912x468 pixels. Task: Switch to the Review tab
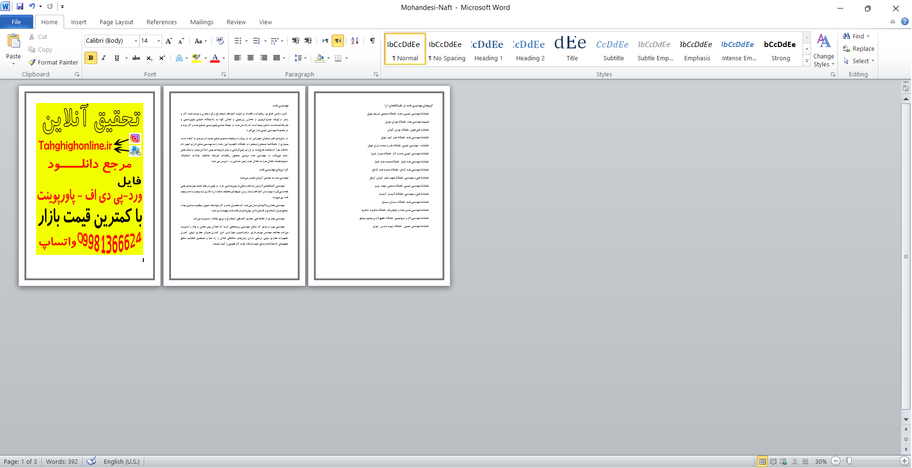236,22
